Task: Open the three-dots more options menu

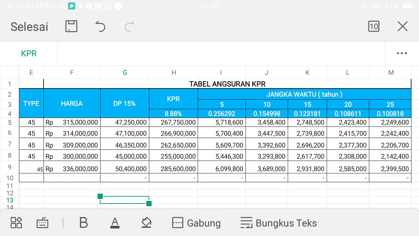Action: coord(402,53)
